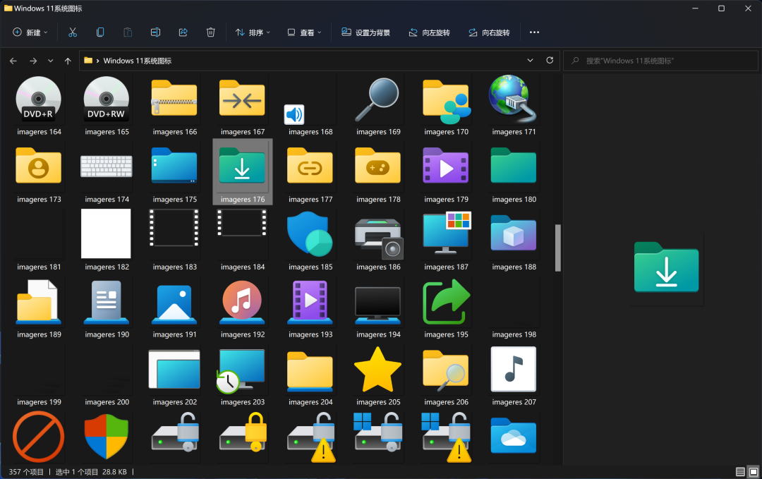The width and height of the screenshot is (762, 479).
Task: Click the Share icon in toolbar
Action: tap(183, 32)
